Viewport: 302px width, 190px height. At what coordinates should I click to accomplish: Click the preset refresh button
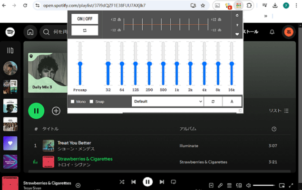pos(213,101)
